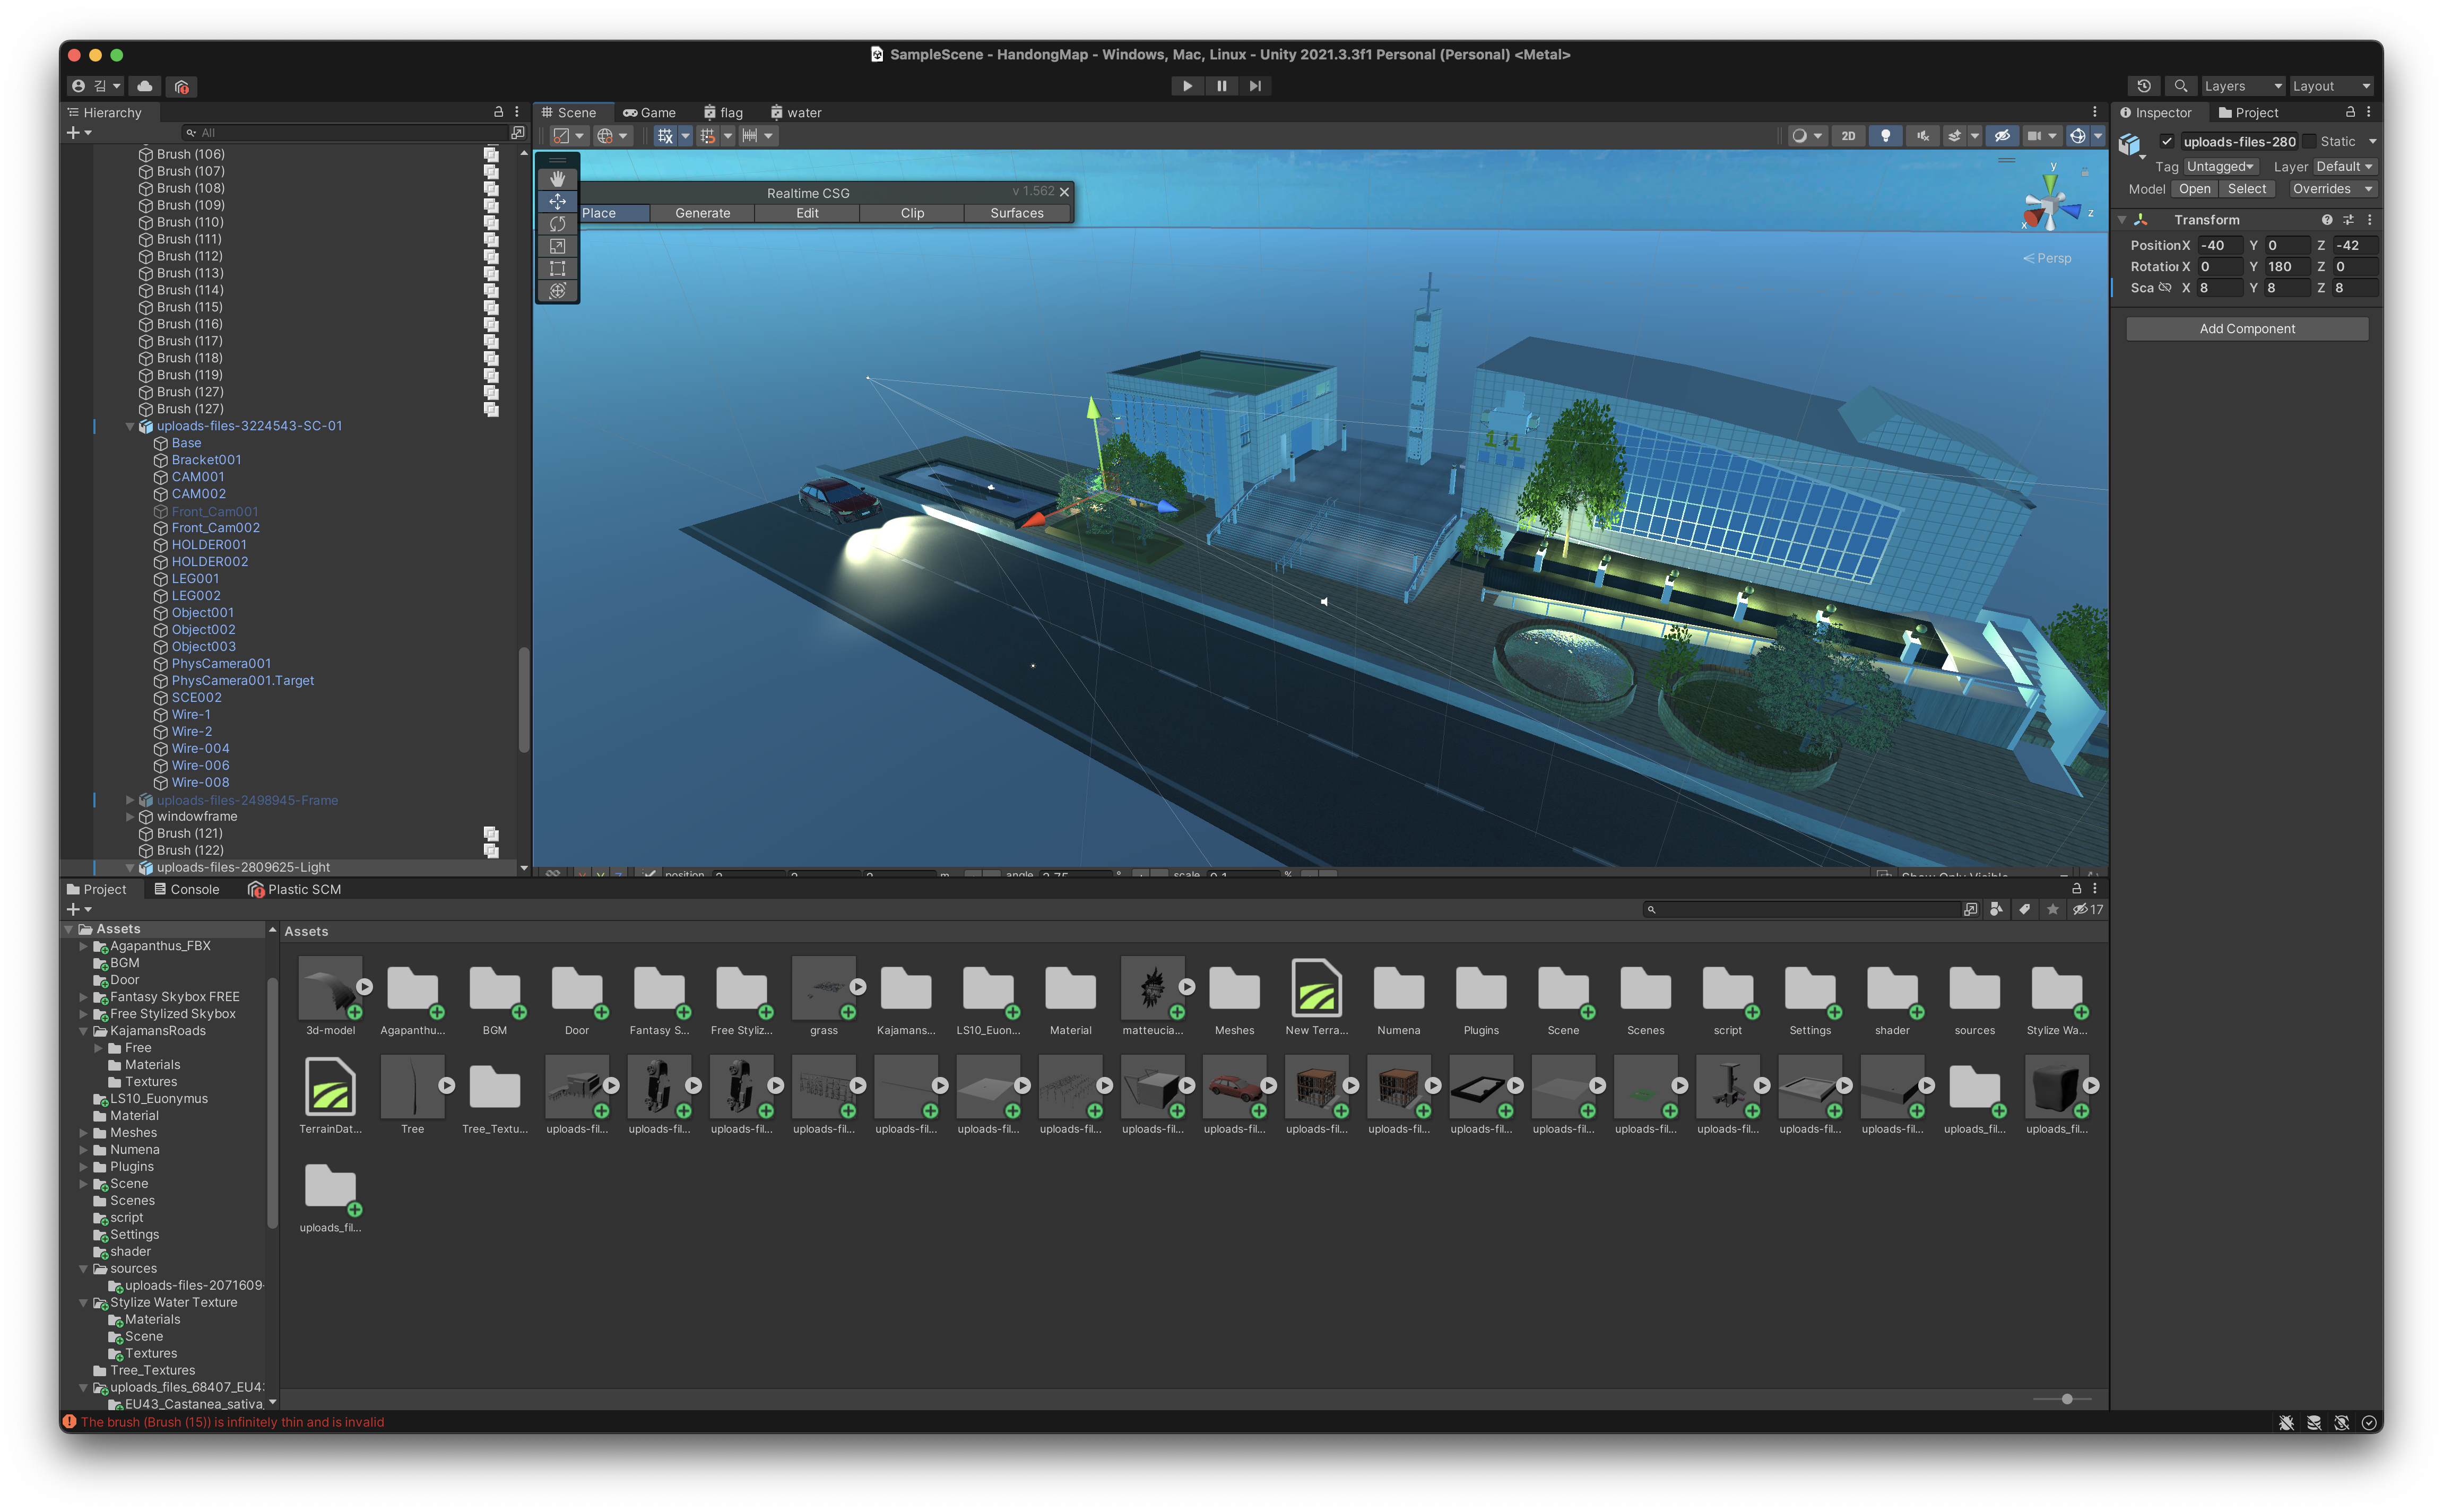Select the Rotate tool in scene
Image resolution: width=2443 pixels, height=1512 pixels.
(557, 224)
